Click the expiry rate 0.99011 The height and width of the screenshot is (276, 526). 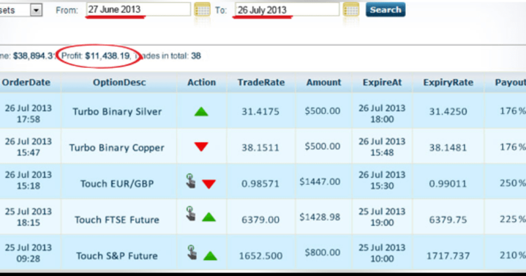[448, 184]
